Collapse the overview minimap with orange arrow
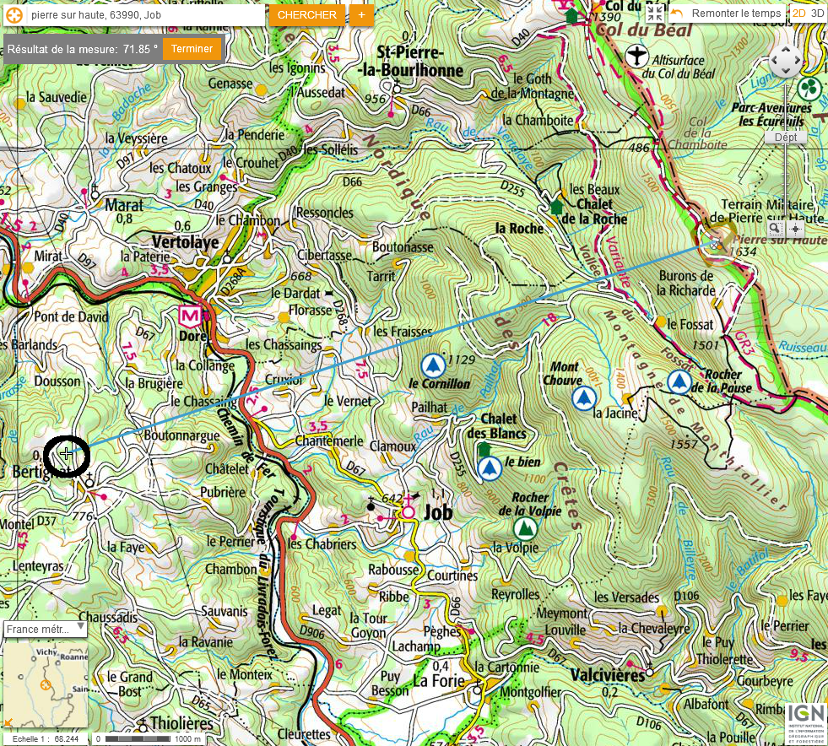Image resolution: width=828 pixels, height=746 pixels. tap(8, 722)
